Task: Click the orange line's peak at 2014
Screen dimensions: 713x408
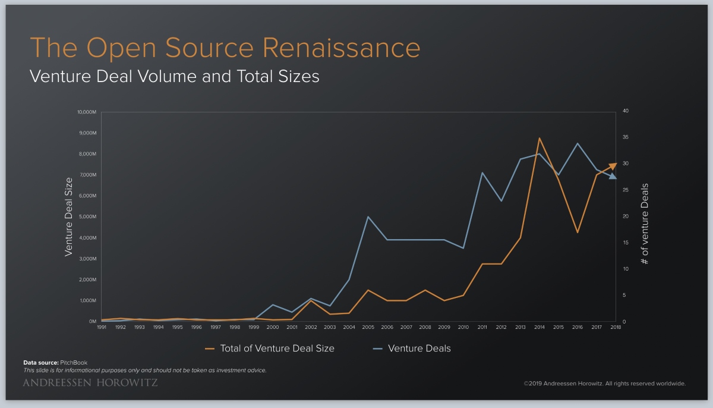Action: [539, 138]
